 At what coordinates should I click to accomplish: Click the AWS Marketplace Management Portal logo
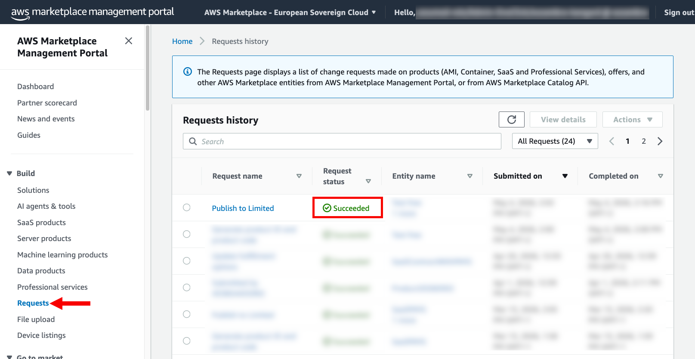coord(93,12)
